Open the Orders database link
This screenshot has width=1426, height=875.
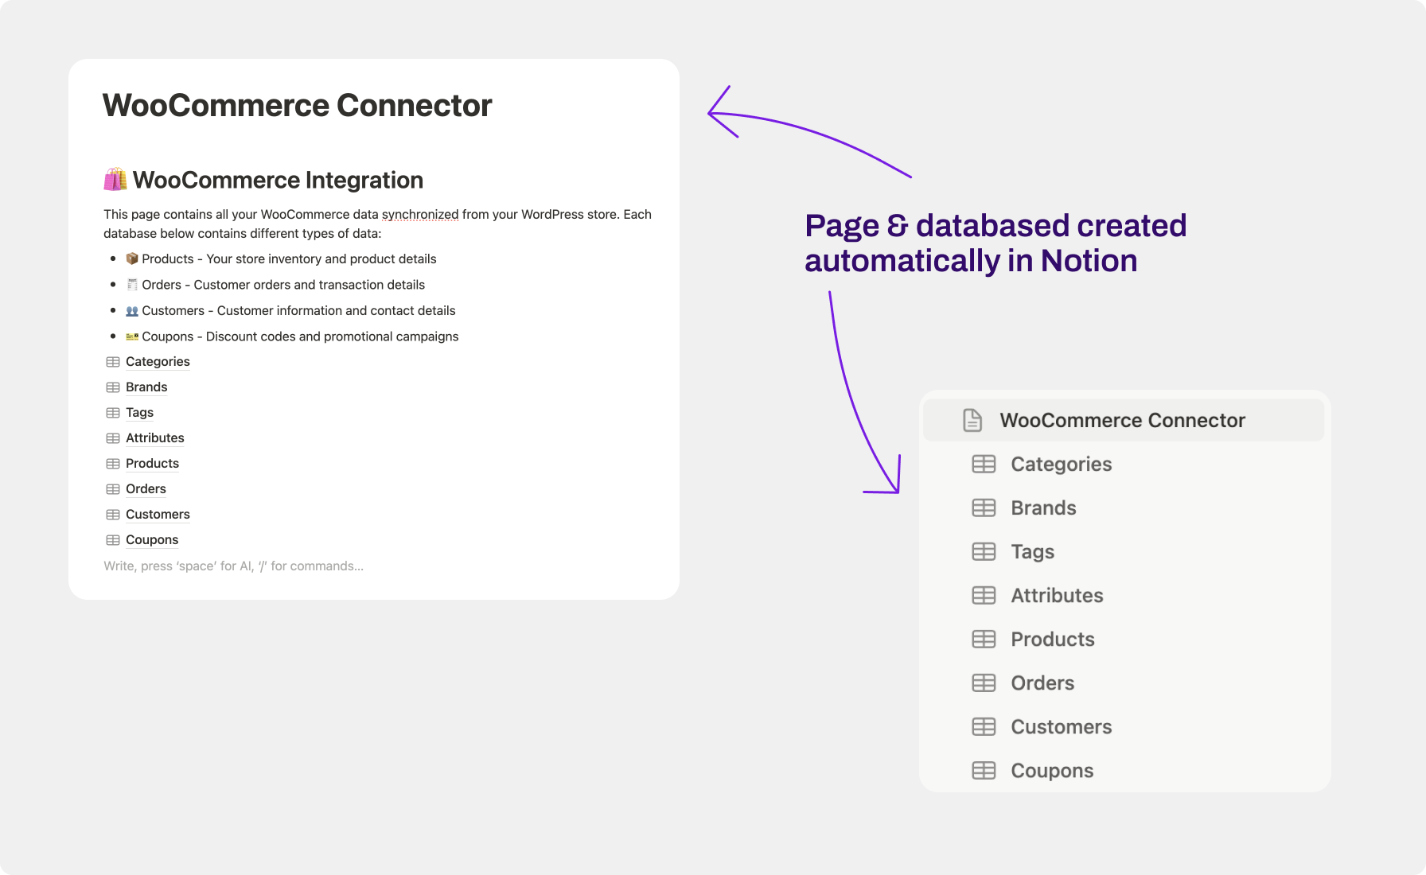click(146, 489)
